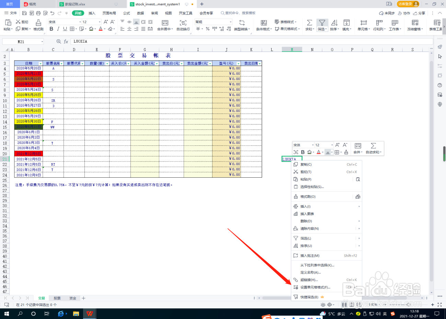Increase font size with ribbon A+ icon
This screenshot has width=446, height=319.
click(x=106, y=22)
